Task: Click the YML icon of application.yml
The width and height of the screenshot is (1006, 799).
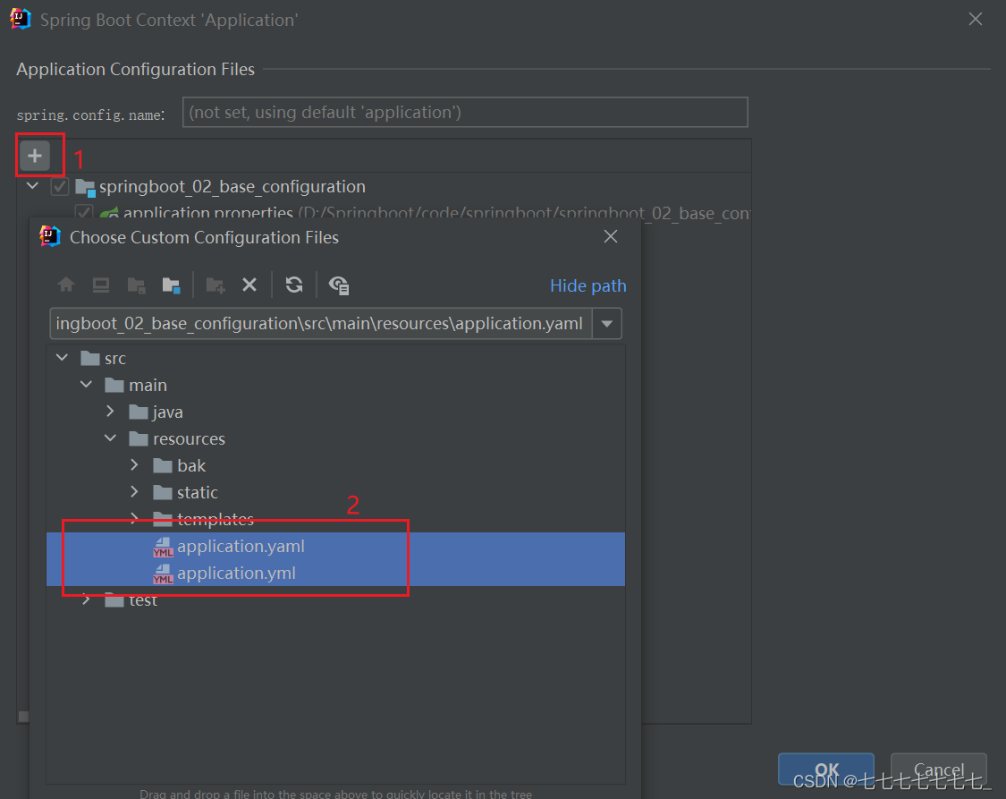Action: pyautogui.click(x=163, y=574)
